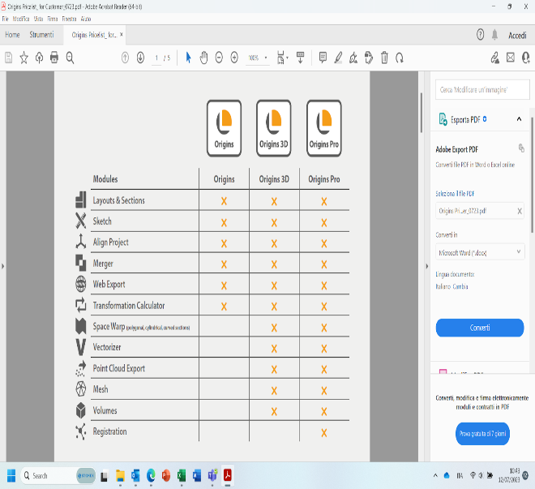
Task: Click the document vertical scrollbar
Action: (422, 113)
